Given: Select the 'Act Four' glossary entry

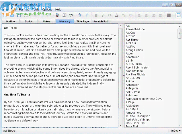Looking at the screenshot, I should (x=131, y=43).
